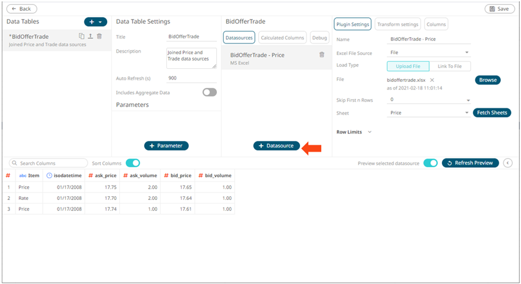Turn off Preview selected datasource toggle
Viewport: 521px width, 284px height.
click(x=430, y=163)
